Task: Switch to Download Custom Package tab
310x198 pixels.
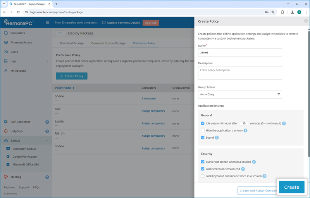Action: [x=108, y=43]
